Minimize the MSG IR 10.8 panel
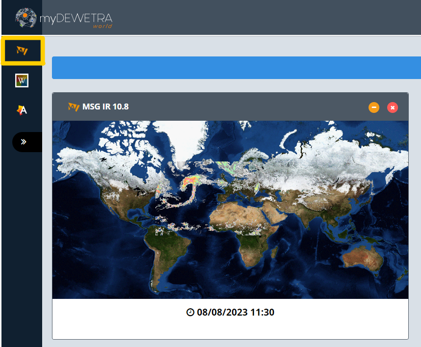 (x=374, y=107)
